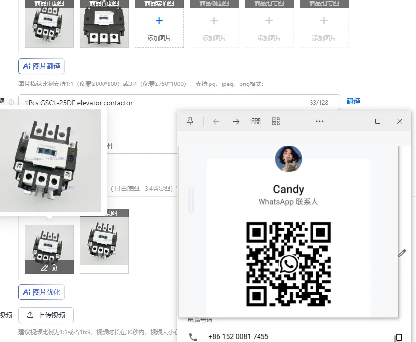Open grid view icon in popup toolbar

(256, 121)
